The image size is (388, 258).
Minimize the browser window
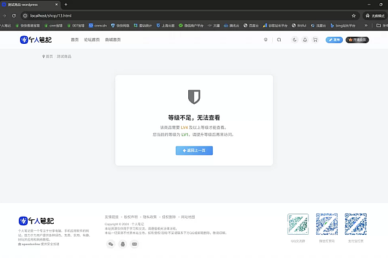369,5
